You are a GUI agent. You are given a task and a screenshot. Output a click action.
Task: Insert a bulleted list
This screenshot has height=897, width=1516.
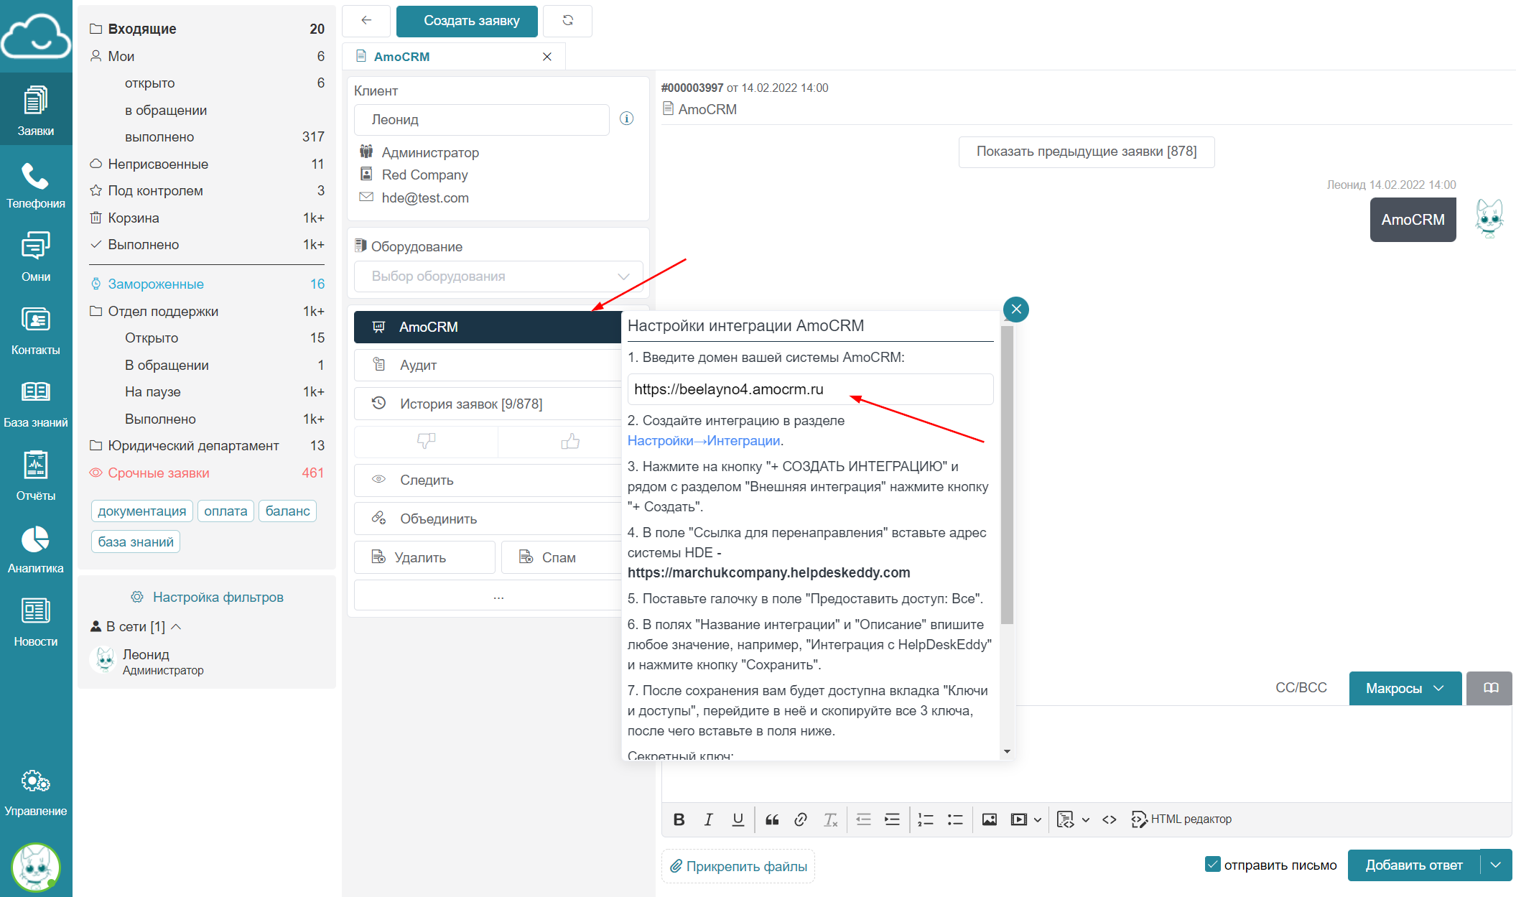[x=955, y=819]
